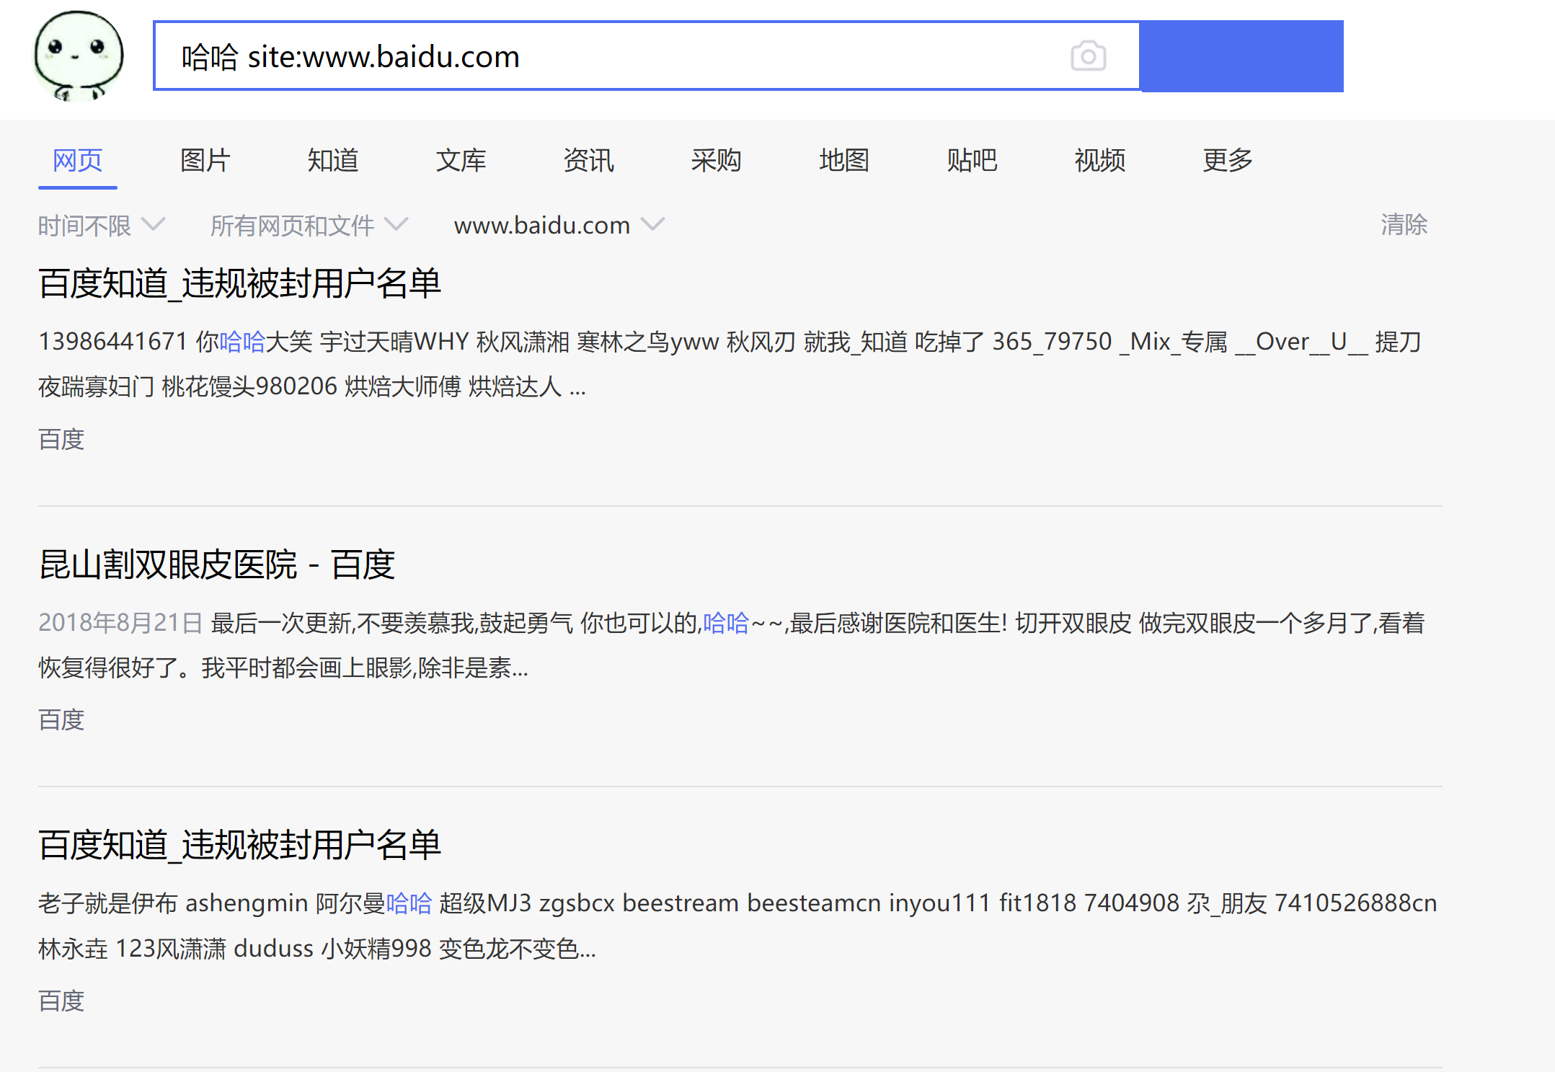Focus the search field containing 哈哈 site:www.baidu.com
The width and height of the screenshot is (1555, 1072).
click(647, 56)
